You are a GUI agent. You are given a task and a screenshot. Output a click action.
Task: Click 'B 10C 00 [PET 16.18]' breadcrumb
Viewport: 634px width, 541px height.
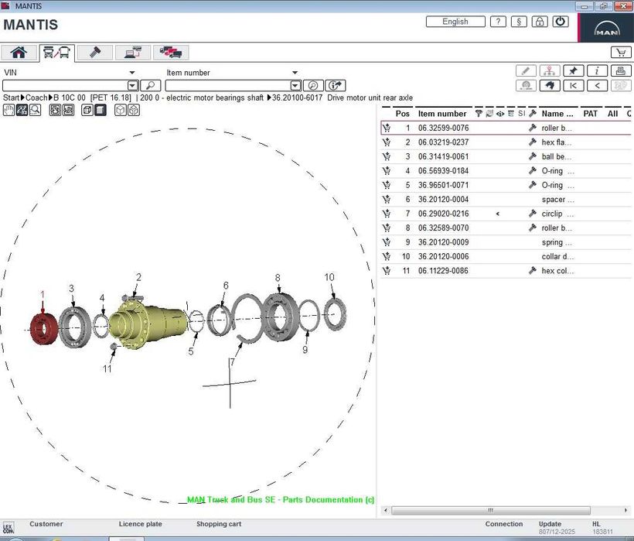(x=93, y=98)
